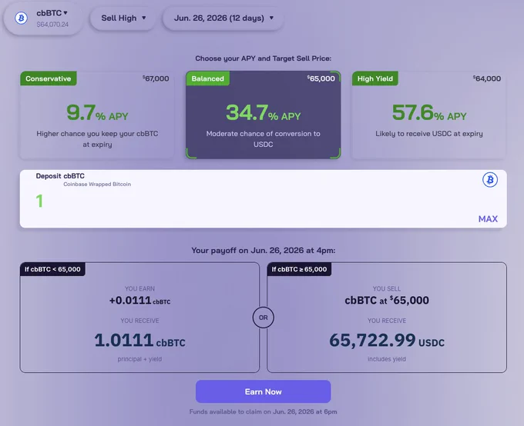The image size is (524, 426).
Task: Click the $64,070.24 price under cbBTC
Action: click(52, 25)
